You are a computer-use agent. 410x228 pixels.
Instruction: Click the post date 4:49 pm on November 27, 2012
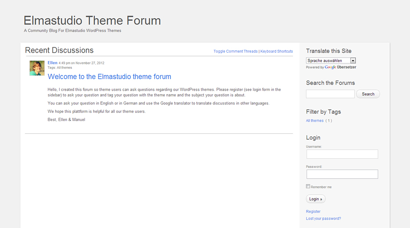pyautogui.click(x=82, y=63)
